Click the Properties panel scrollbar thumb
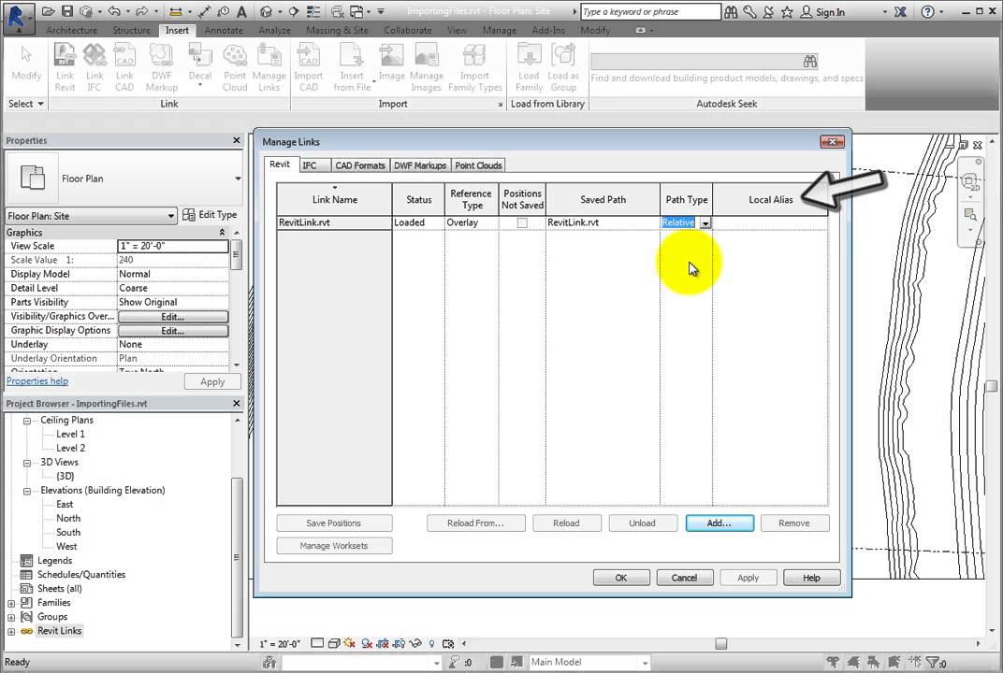This screenshot has width=1003, height=673. coord(236,254)
